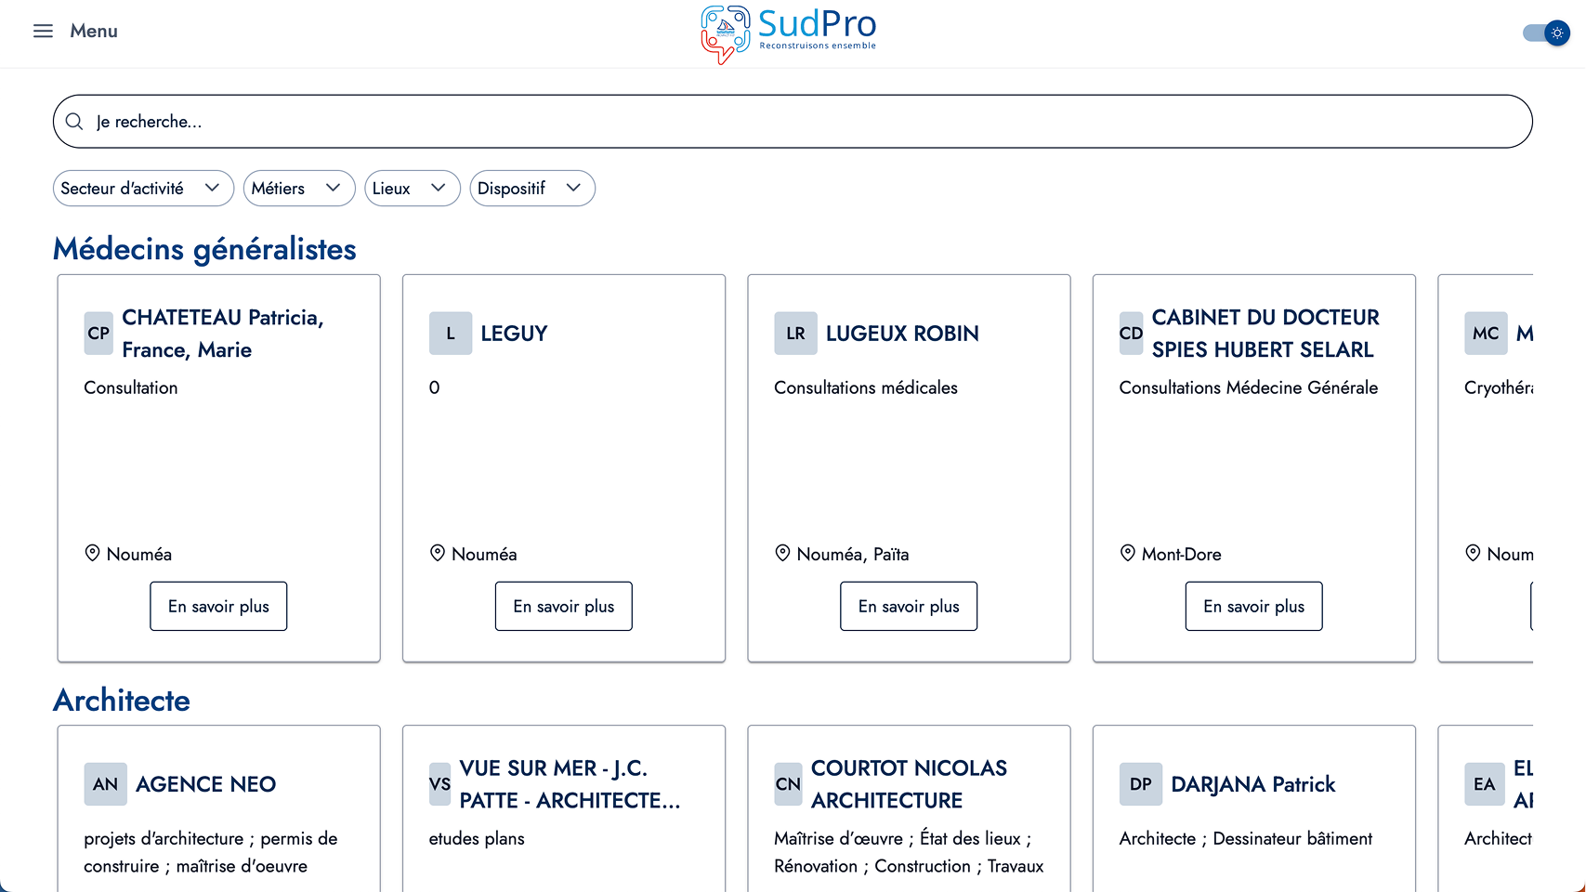Click 'Consultations médicales' description

[866, 387]
